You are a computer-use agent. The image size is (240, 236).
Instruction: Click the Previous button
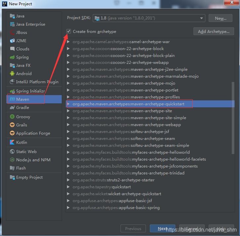click(133, 228)
